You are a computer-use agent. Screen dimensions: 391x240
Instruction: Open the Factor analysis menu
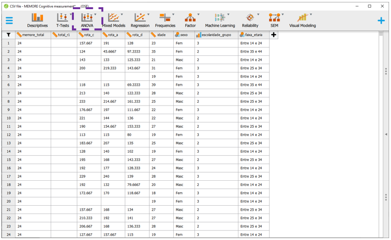click(190, 20)
